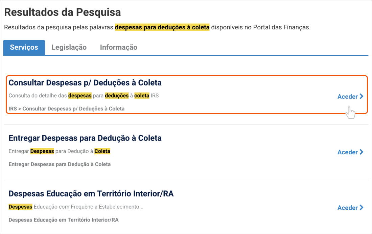Screen dimensions: 372x234
Task: Click the description "Consulta do detalhe das despesas"
Action: (x=84, y=96)
